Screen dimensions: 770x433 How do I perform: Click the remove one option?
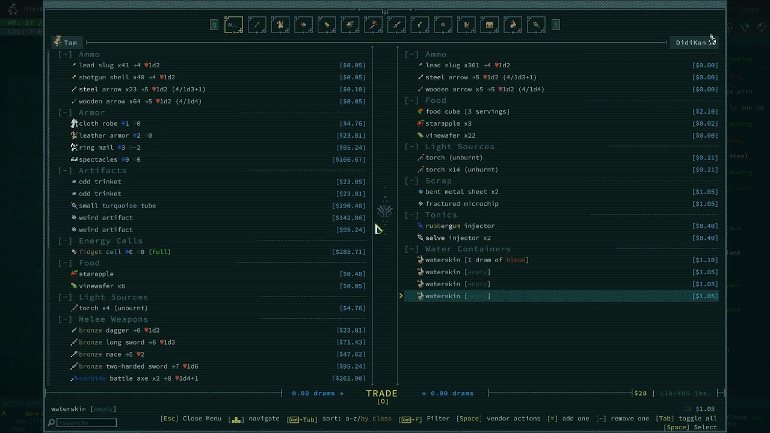(x=623, y=419)
